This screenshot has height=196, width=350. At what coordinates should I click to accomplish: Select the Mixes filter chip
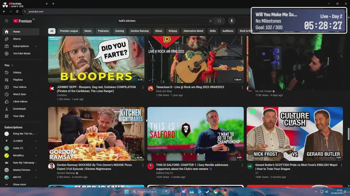point(159,31)
